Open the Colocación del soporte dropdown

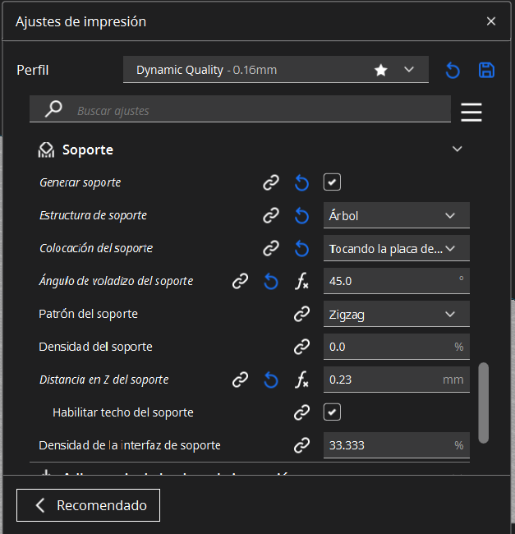396,248
